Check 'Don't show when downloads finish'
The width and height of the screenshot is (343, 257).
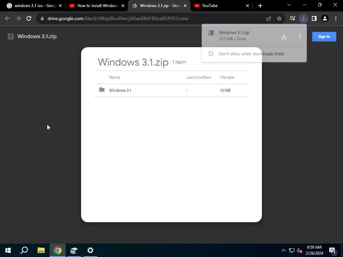(x=211, y=54)
